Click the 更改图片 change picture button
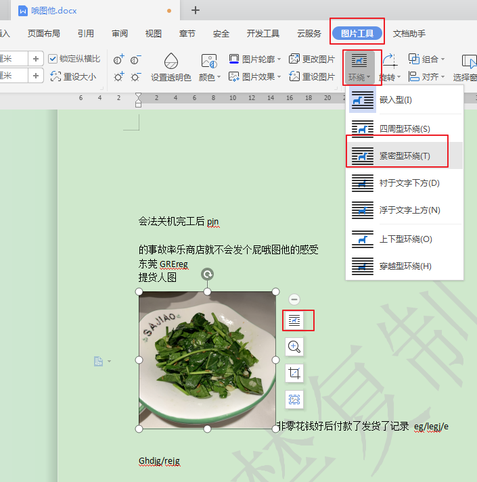 click(x=313, y=59)
